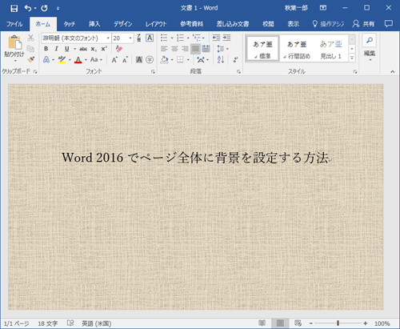Open underline style dropdown arrow

coord(74,49)
